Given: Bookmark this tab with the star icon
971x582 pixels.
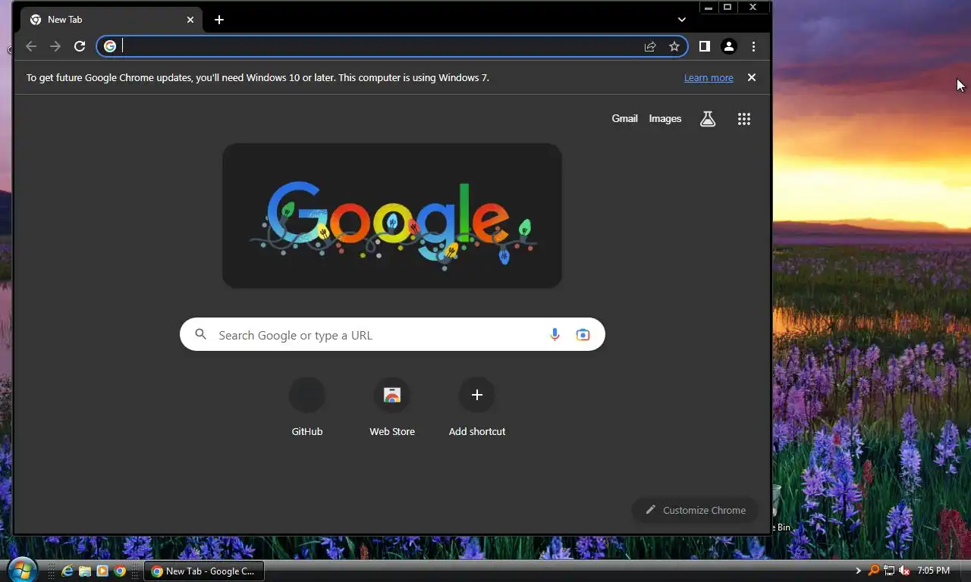Looking at the screenshot, I should tap(674, 46).
